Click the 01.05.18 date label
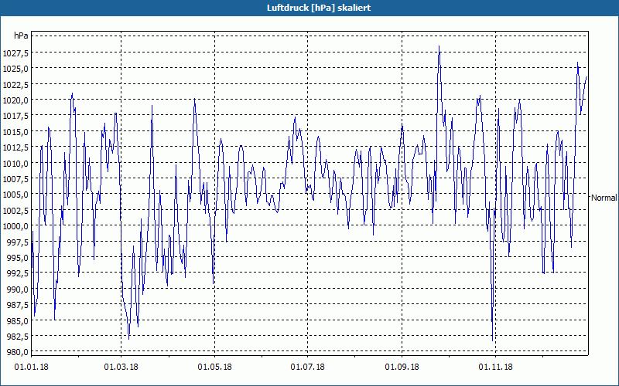Viewport: 619px width, 386px height. coord(215,367)
